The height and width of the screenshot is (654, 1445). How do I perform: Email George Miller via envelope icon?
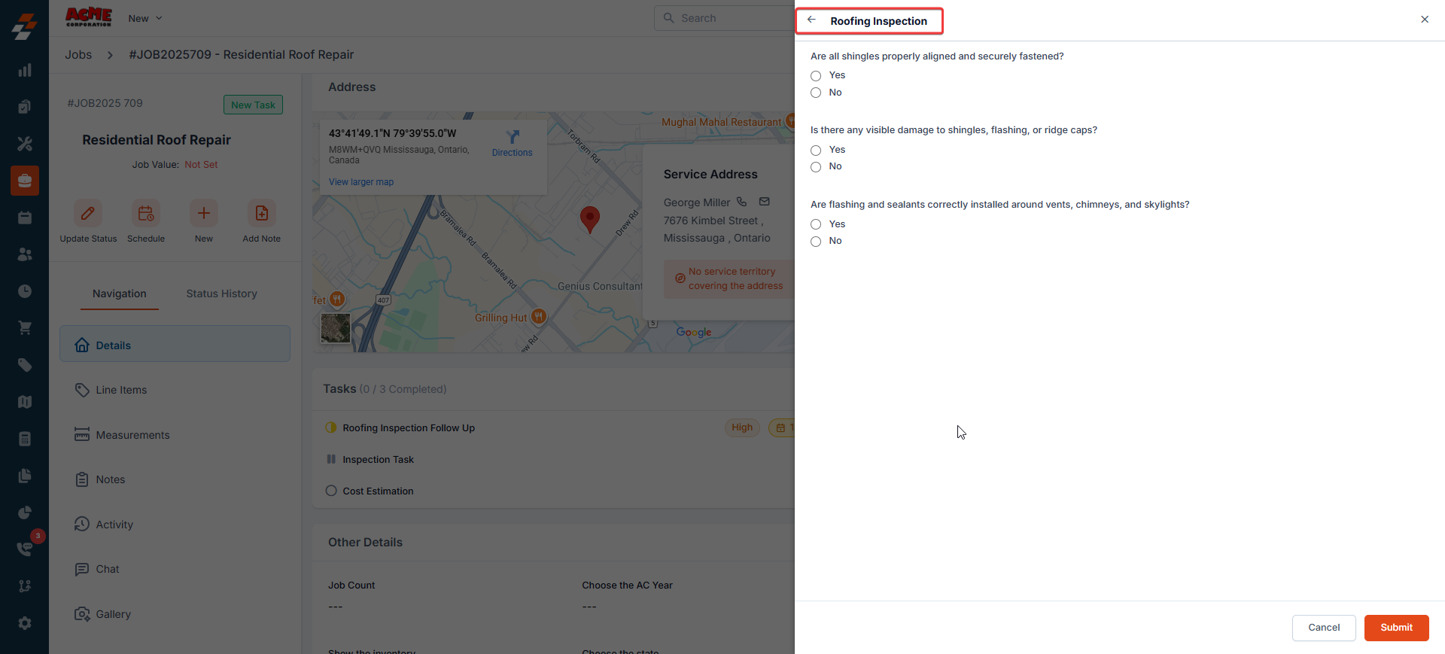tap(765, 202)
